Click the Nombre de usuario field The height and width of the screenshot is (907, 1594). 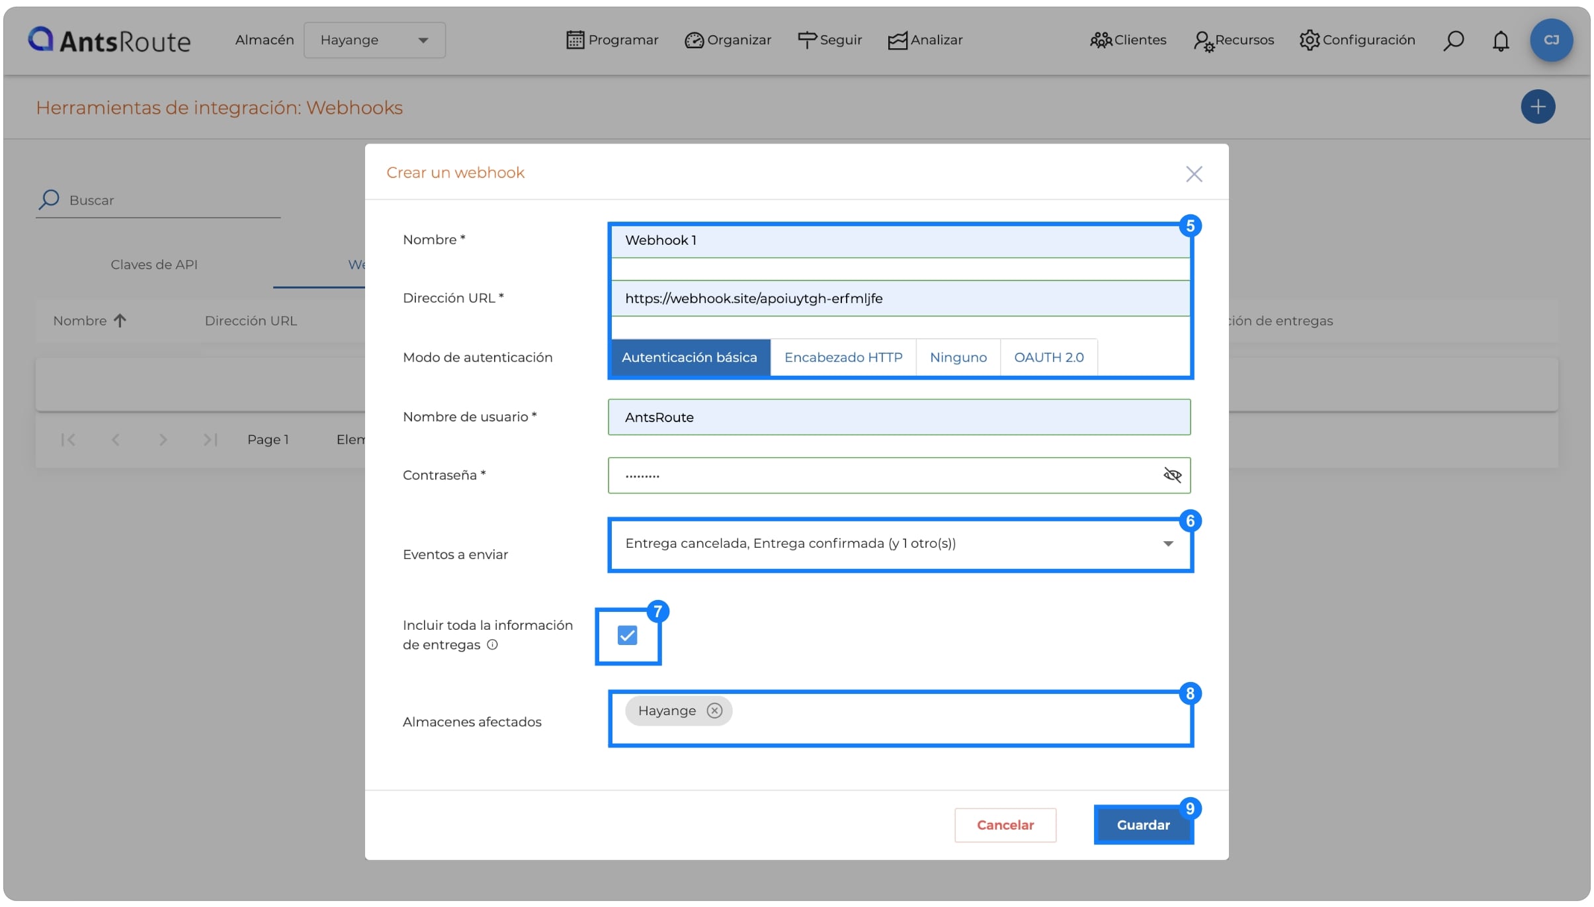point(900,417)
